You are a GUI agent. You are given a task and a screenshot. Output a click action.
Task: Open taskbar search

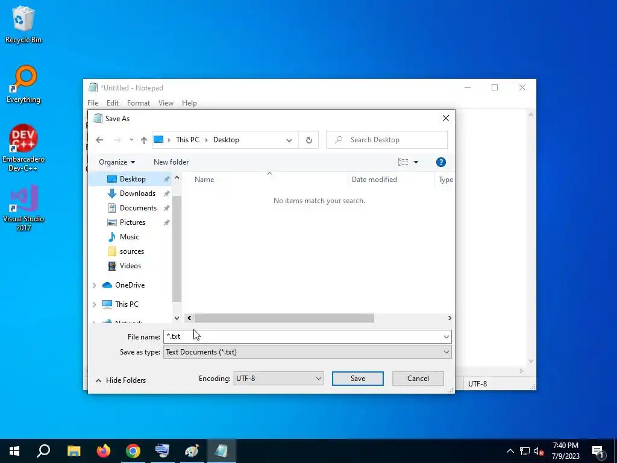coord(43,451)
